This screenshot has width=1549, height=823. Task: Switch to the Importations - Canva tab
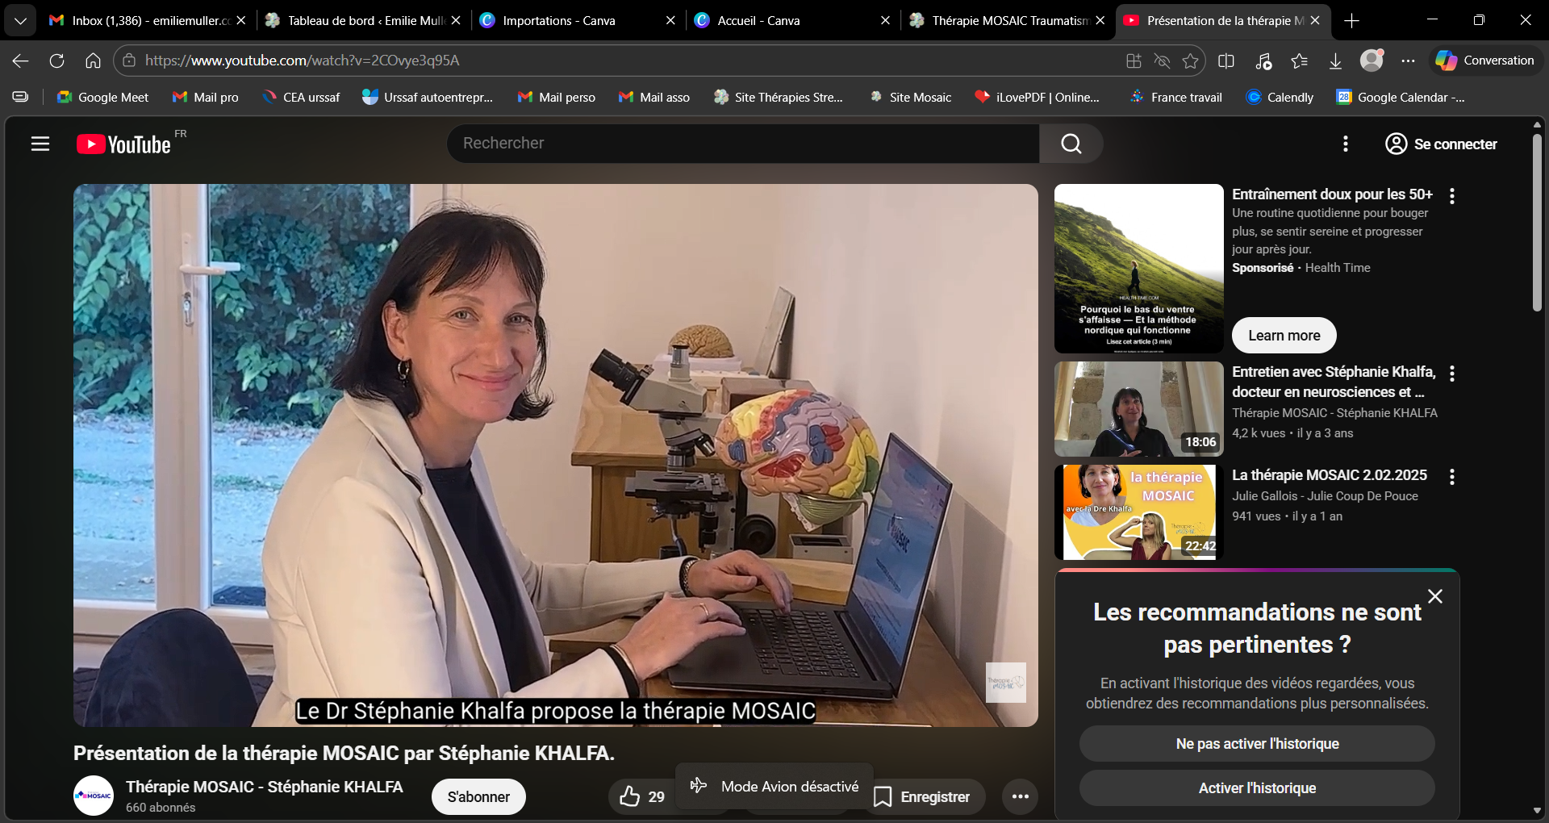(558, 20)
